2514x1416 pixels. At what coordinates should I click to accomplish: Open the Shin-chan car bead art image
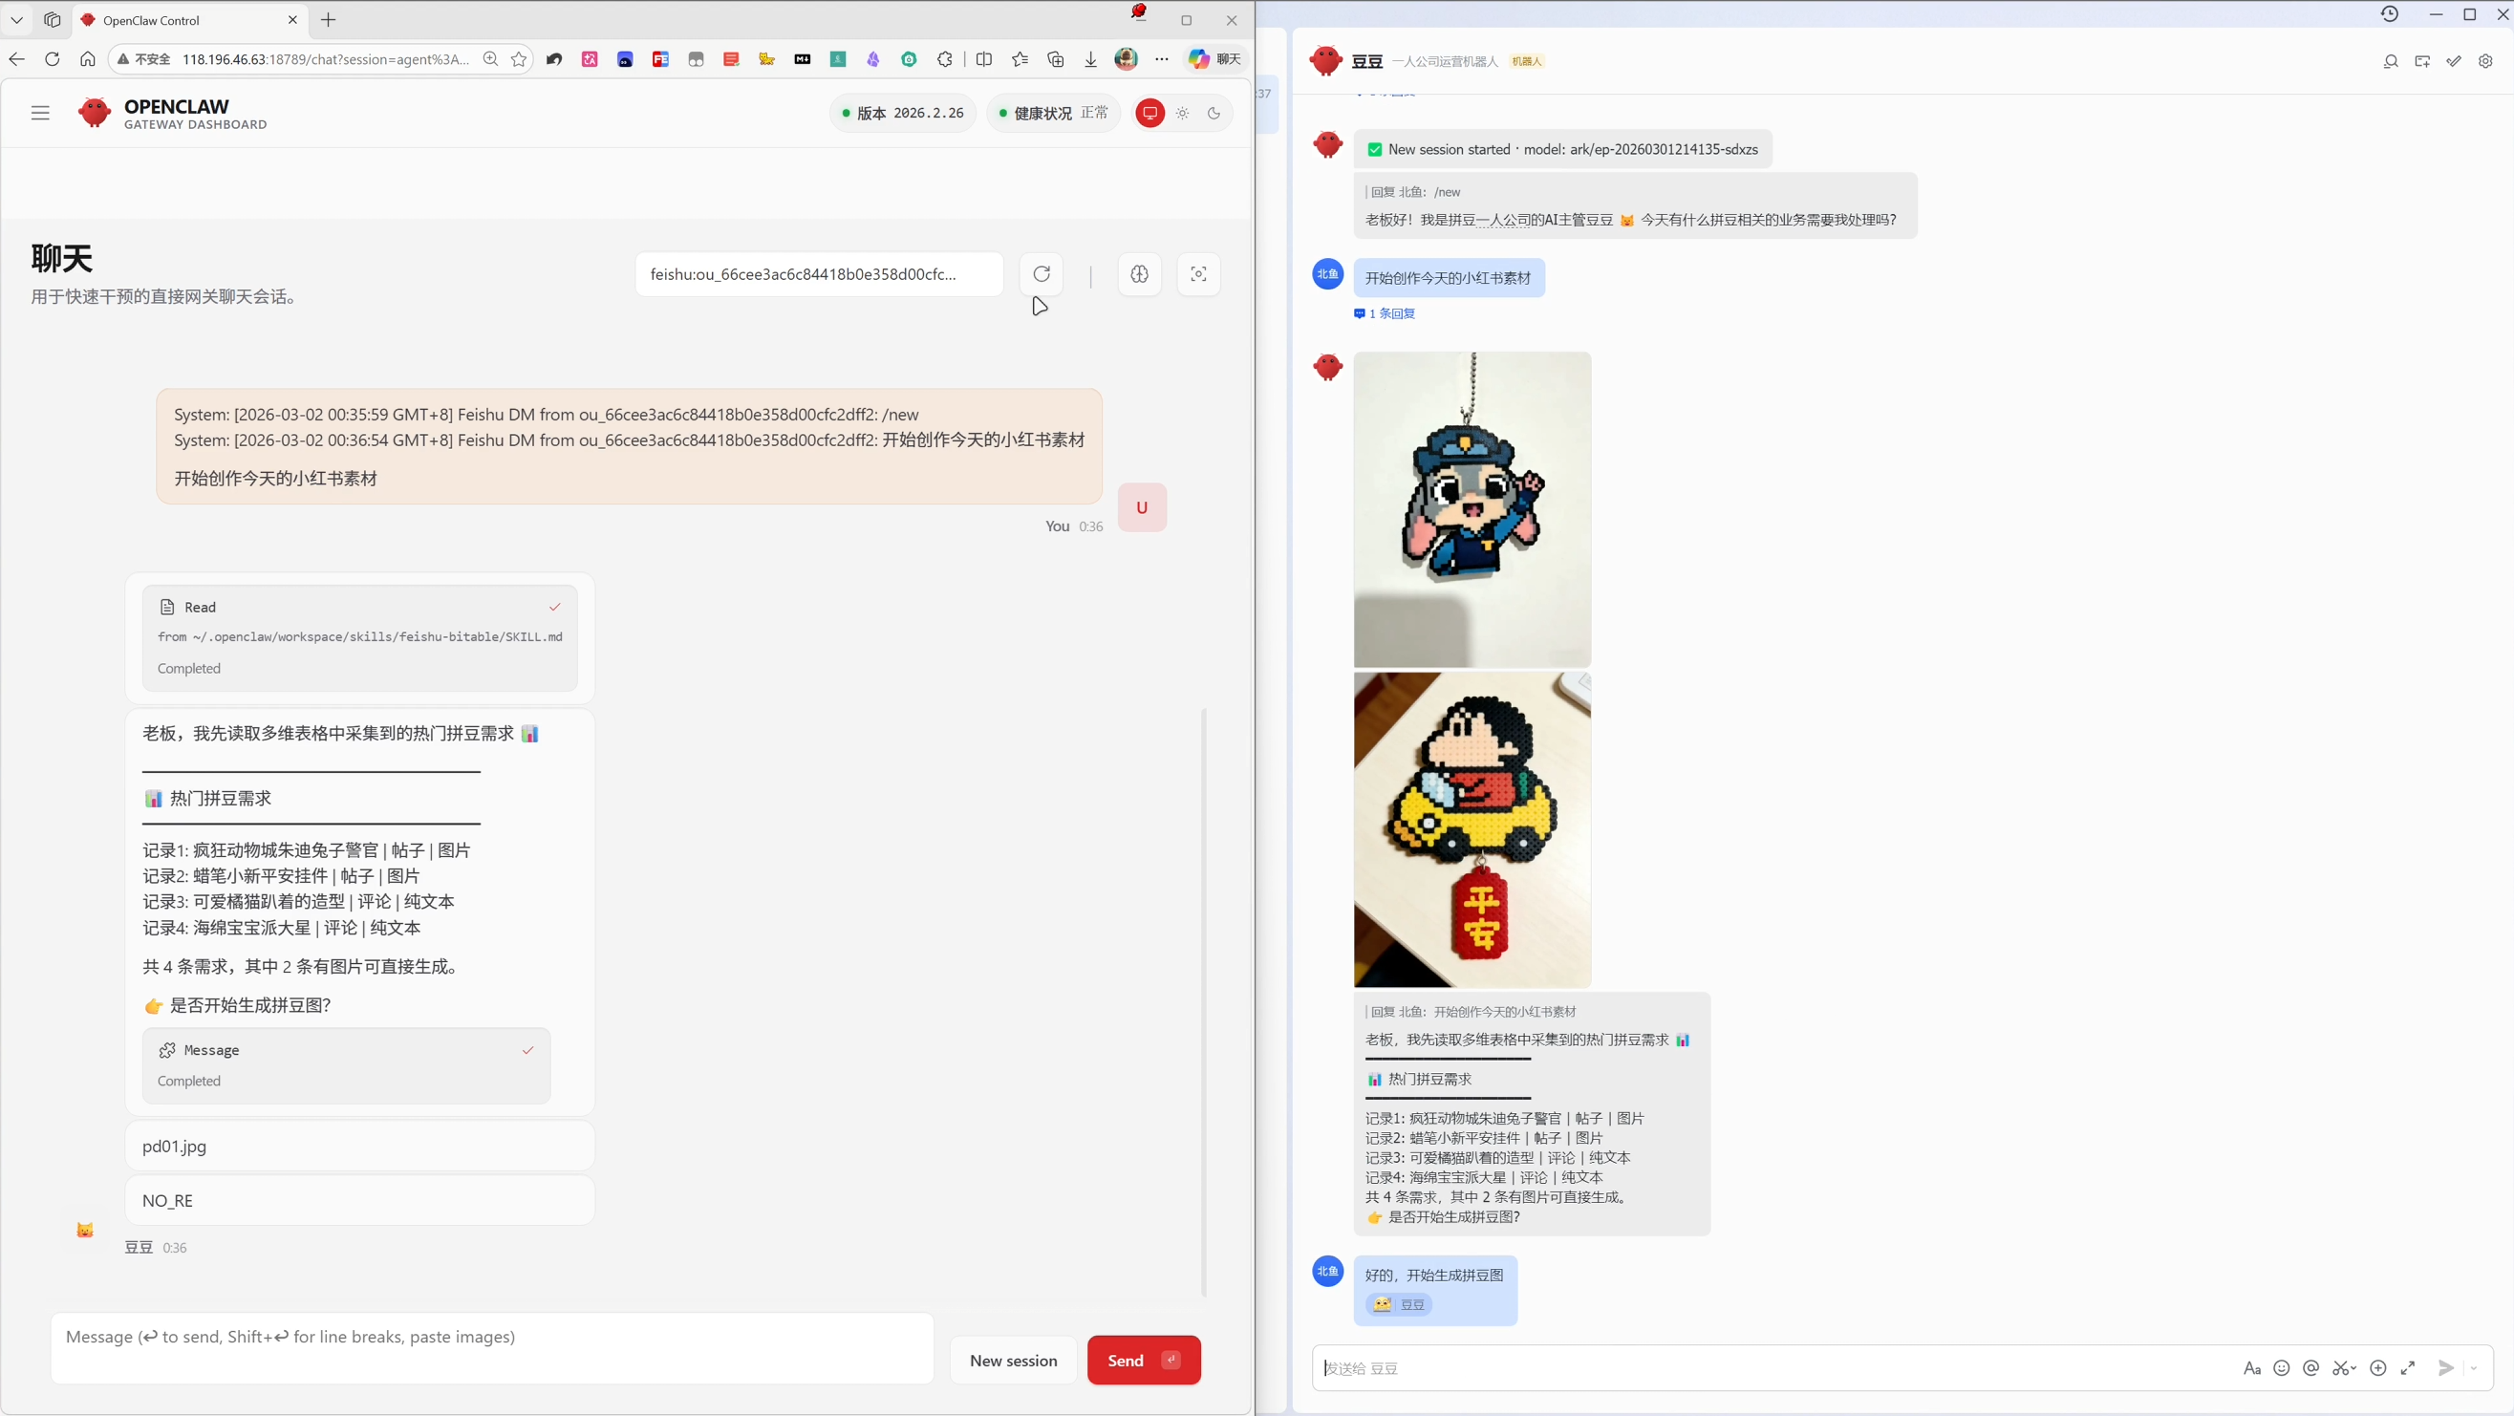point(1472,829)
